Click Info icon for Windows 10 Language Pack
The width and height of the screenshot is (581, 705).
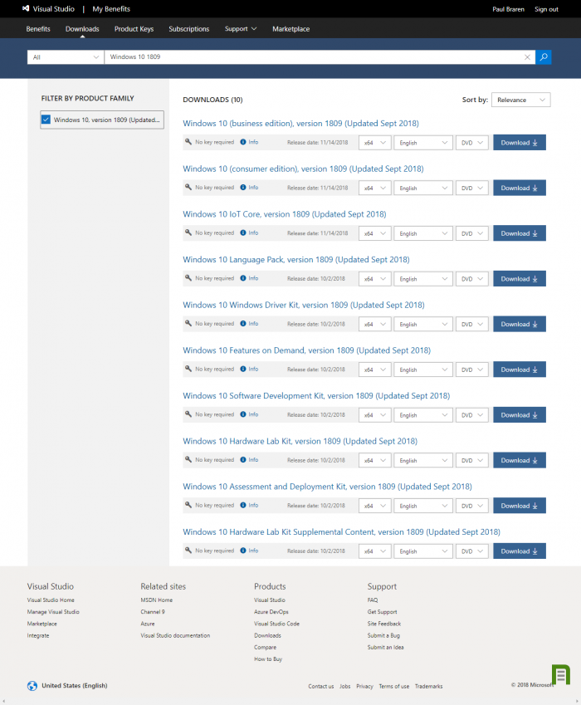[243, 278]
